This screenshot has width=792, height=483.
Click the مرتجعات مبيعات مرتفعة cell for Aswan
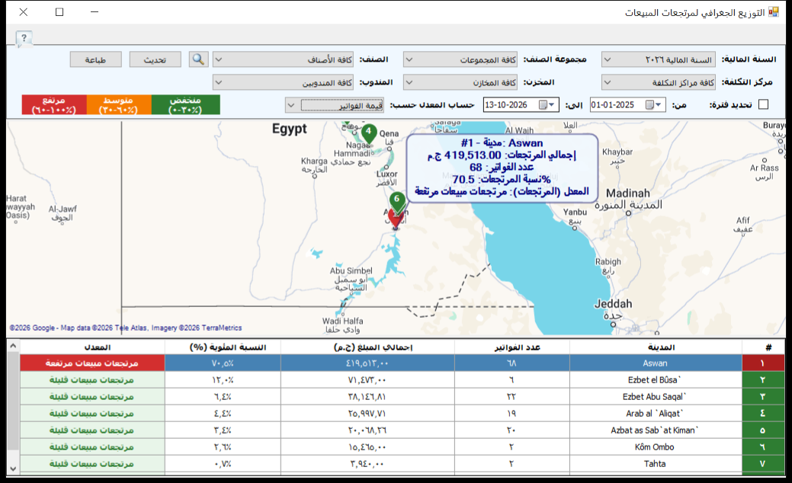(92, 363)
